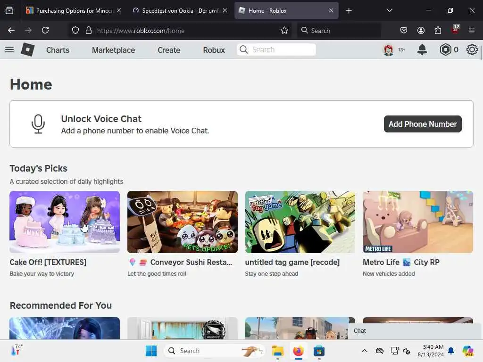Open the weather widget showing 74°
Screen dimensions: 483x362
[x=17, y=350]
